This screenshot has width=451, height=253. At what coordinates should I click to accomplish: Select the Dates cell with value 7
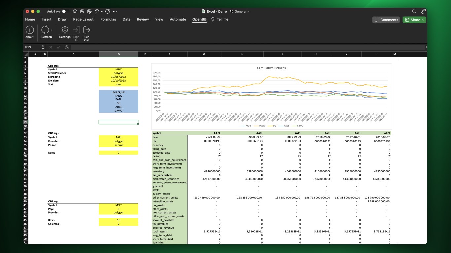[119, 153]
